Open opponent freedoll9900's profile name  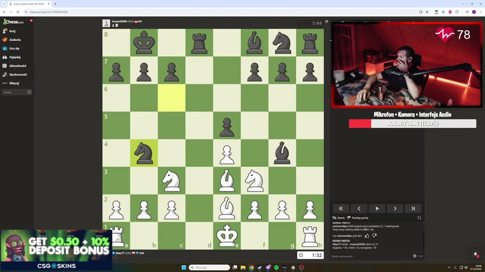119,22
